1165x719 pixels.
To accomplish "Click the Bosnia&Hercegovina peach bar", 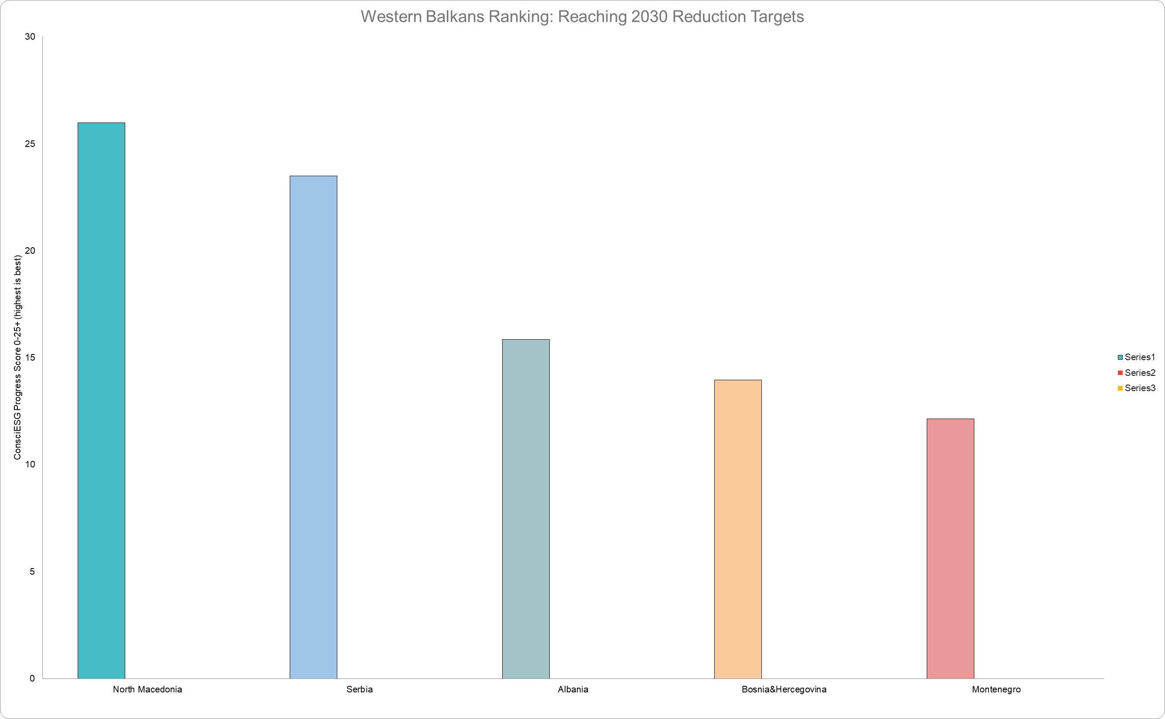I will (x=738, y=529).
